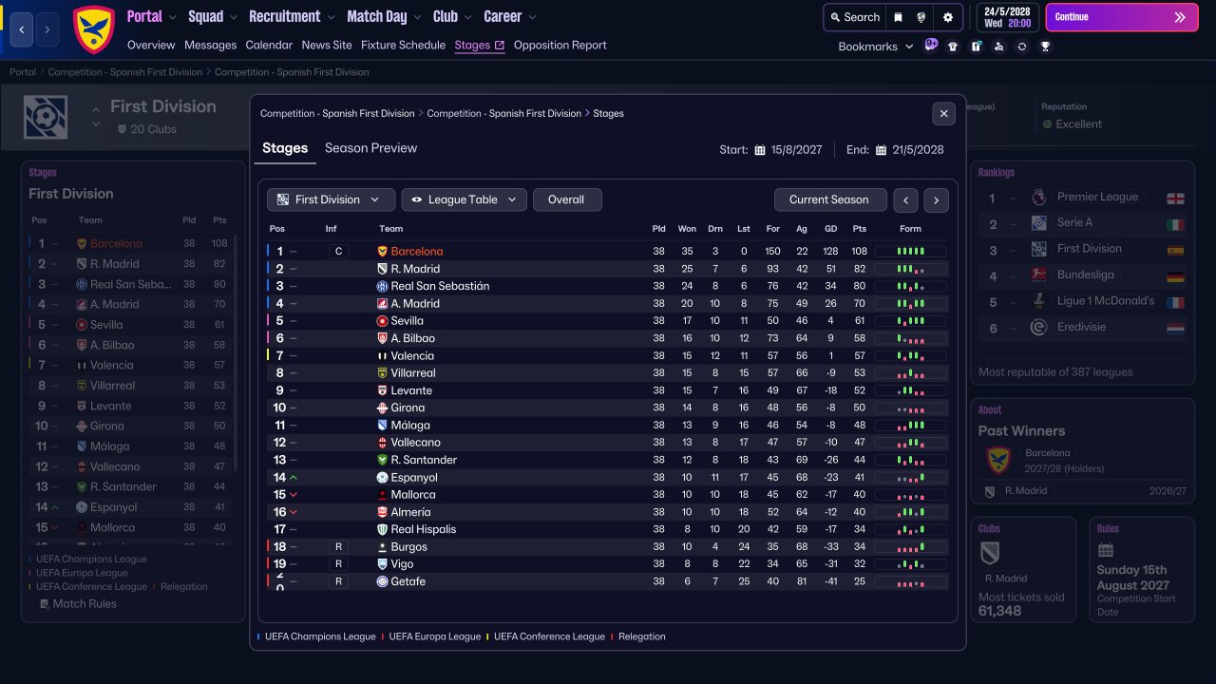Click the scouting search shortcut icon
Viewport: 1216px width, 684px height.
coord(998,46)
